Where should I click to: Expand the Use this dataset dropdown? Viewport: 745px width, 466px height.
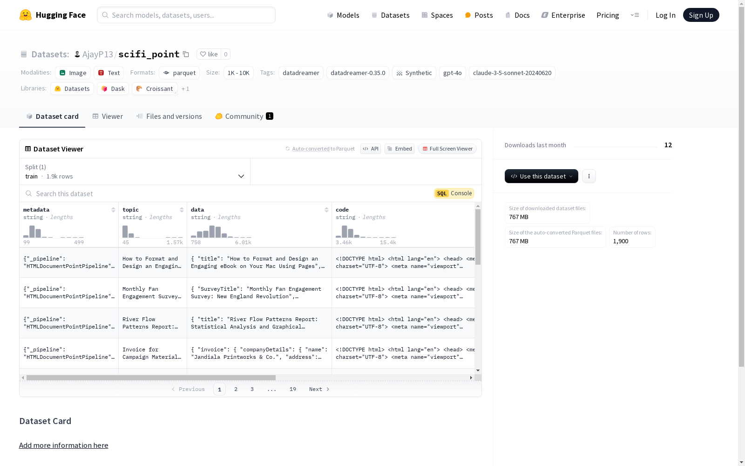coord(542,176)
